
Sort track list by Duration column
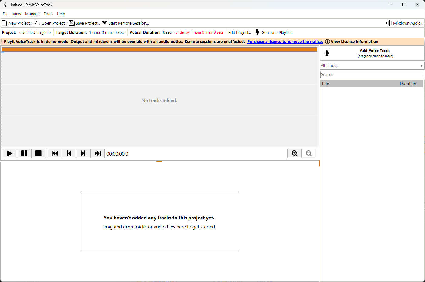point(408,84)
